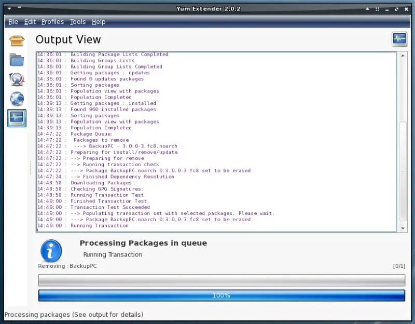Click 'Building Groups Lists' log line
This screenshot has width=415, height=324.
86,61
